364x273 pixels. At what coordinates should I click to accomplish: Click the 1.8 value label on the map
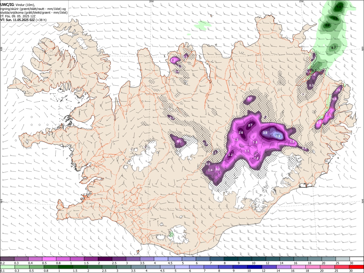(x=255, y=142)
